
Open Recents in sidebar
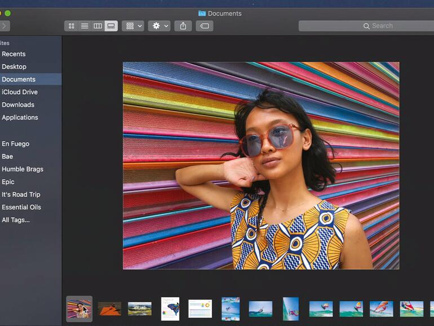[x=31, y=54]
